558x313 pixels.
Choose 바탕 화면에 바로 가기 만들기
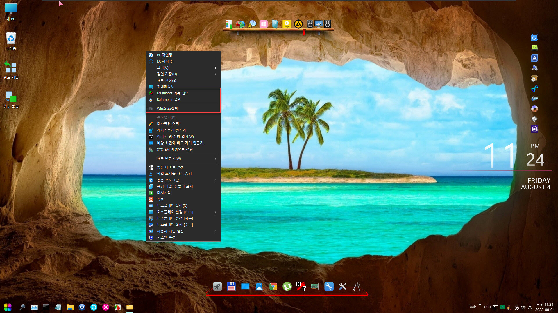pos(183,143)
